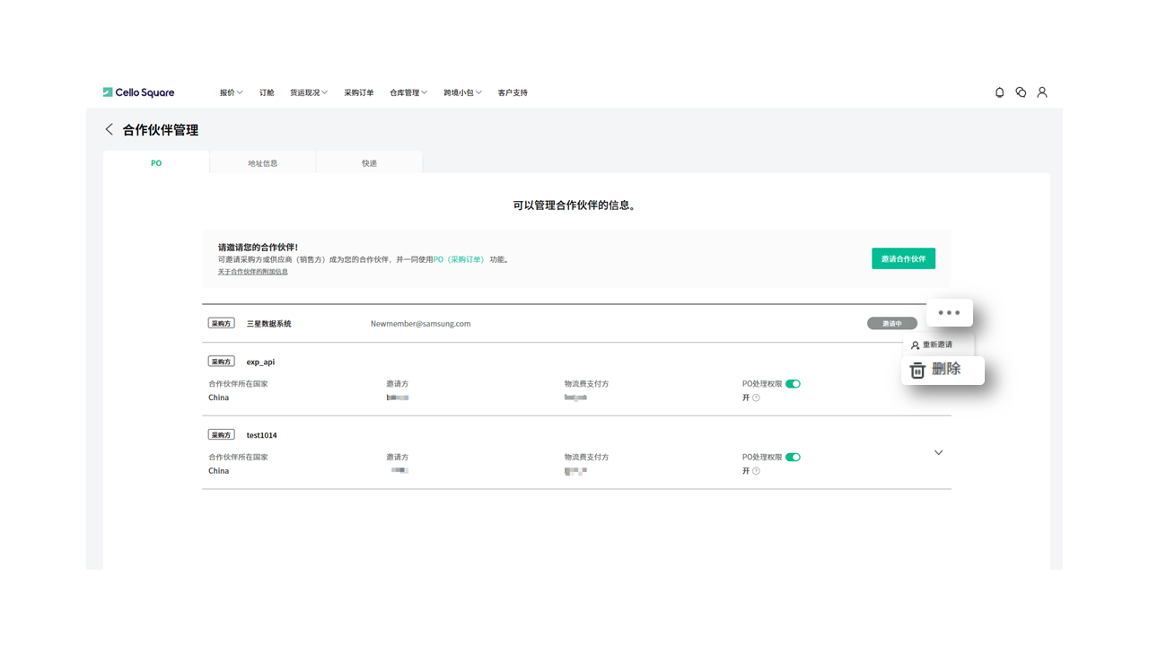Viewport: 1149px width, 646px height.
Task: Click the trash icon for 删除
Action: tap(917, 371)
